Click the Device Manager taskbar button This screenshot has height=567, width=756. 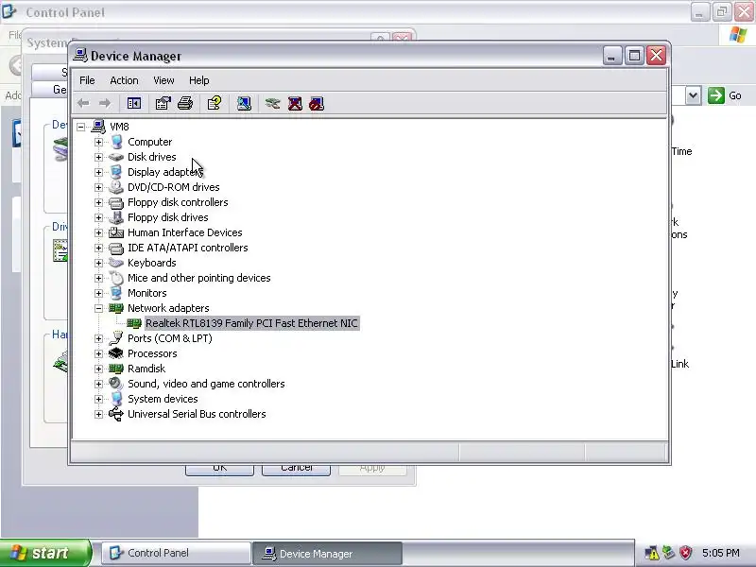point(327,553)
